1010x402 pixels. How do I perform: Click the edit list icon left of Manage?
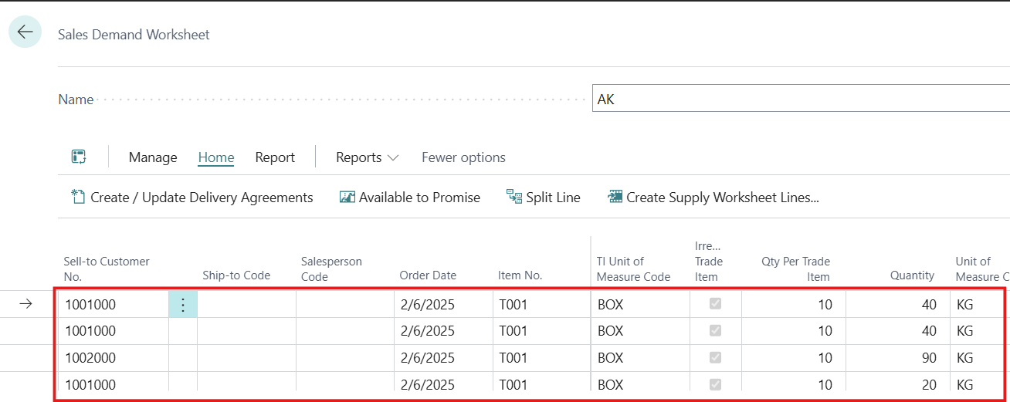coord(79,157)
